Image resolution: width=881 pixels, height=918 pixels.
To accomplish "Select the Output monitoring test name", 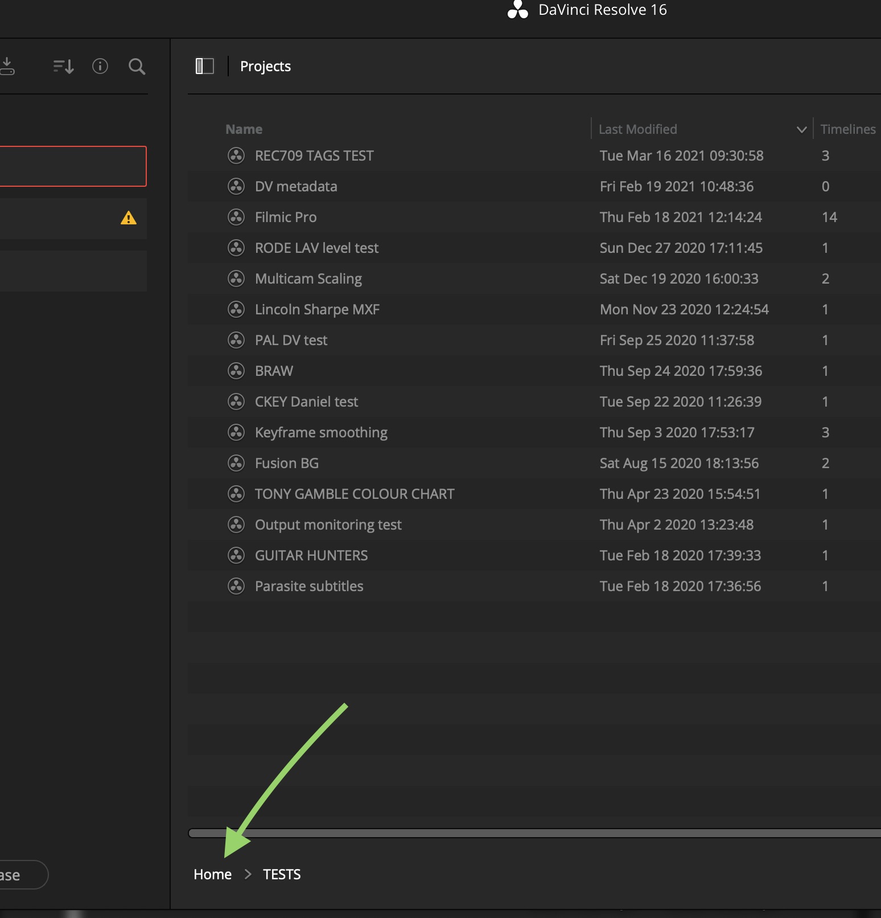I will [328, 524].
